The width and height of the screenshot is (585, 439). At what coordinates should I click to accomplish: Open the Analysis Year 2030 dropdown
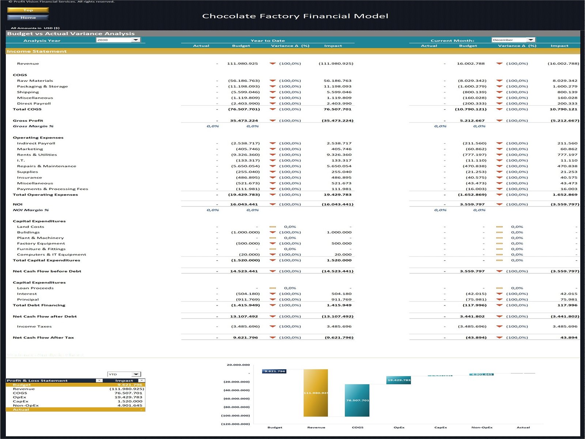coord(136,40)
